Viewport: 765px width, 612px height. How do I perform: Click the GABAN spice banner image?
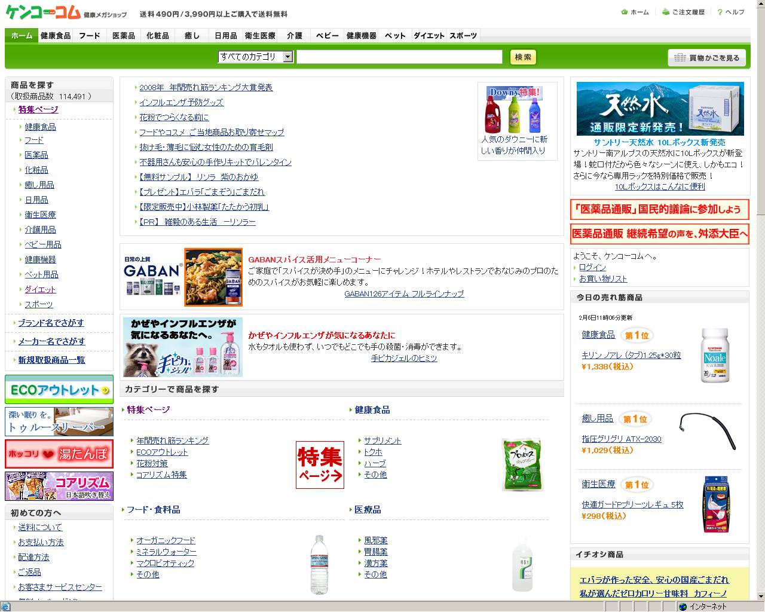pos(182,277)
